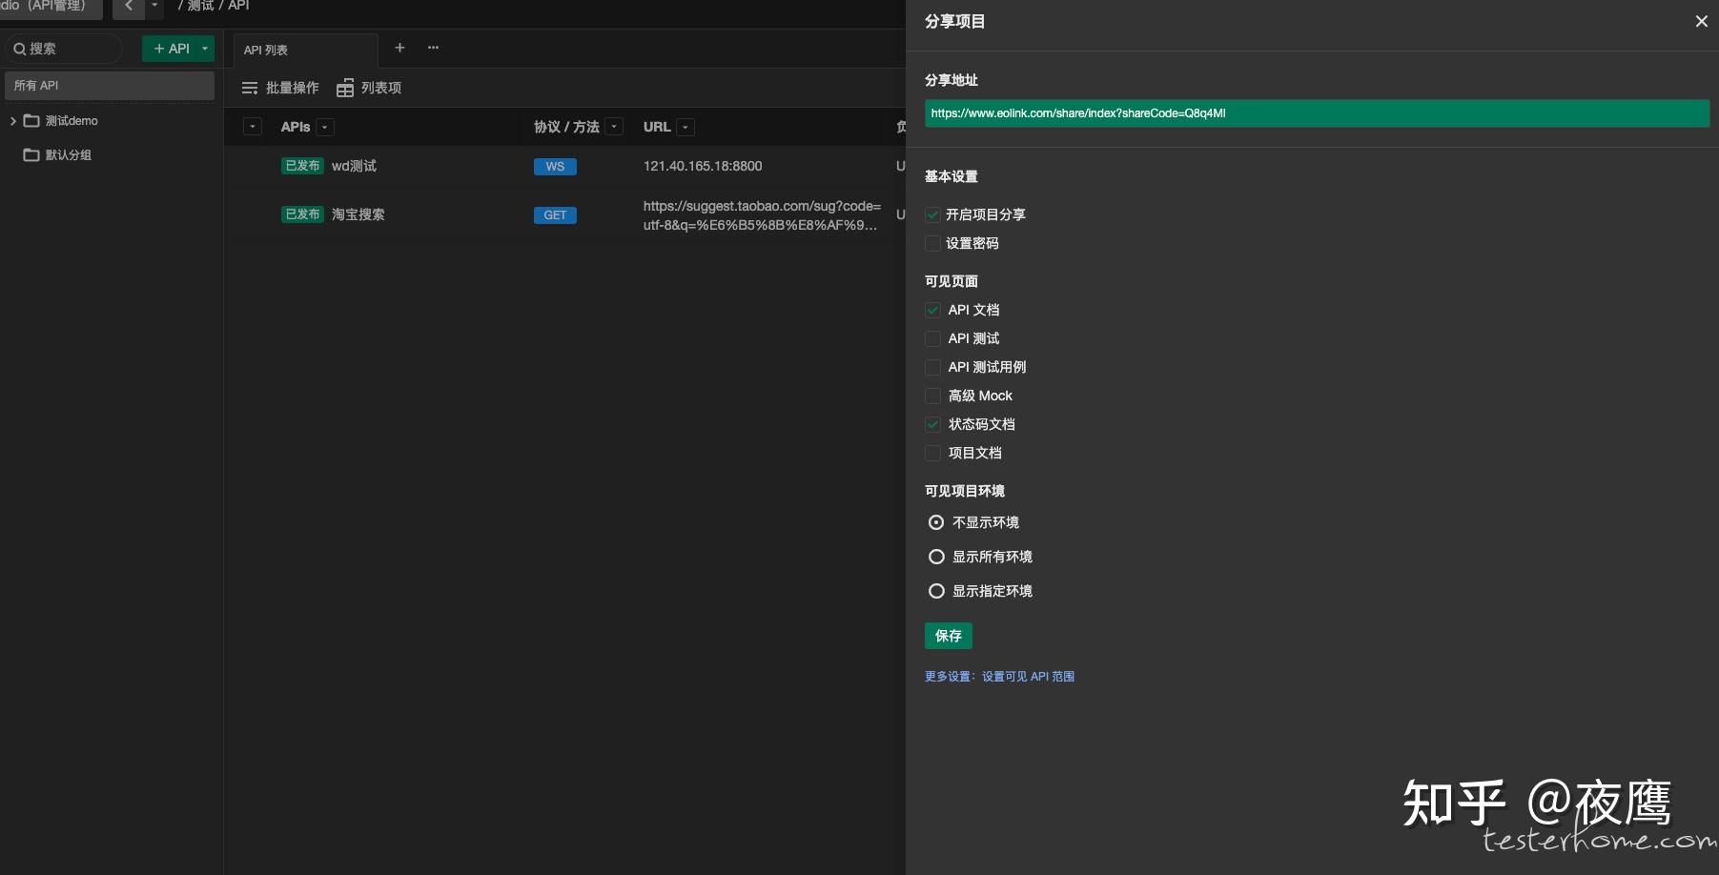This screenshot has width=1719, height=875.
Task: Open a new tab with the plus icon
Action: pyautogui.click(x=399, y=48)
